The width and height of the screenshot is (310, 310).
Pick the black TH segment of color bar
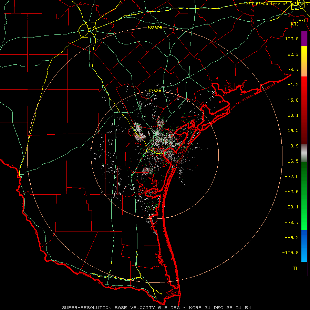pos(304,269)
